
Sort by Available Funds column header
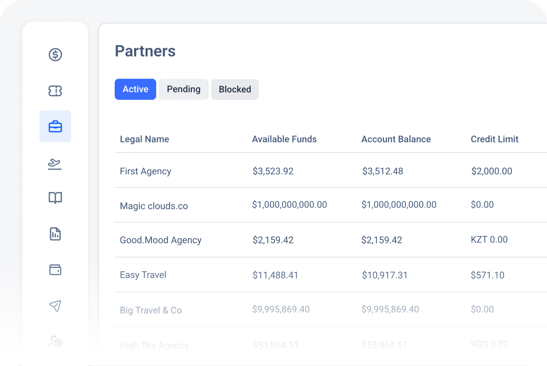(x=284, y=139)
